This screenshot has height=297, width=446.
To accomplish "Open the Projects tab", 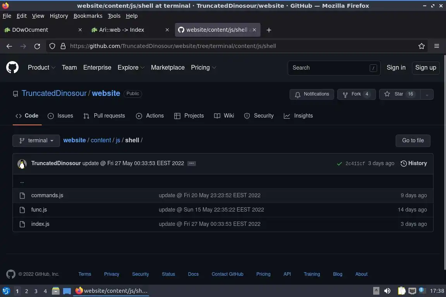I will tap(189, 116).
